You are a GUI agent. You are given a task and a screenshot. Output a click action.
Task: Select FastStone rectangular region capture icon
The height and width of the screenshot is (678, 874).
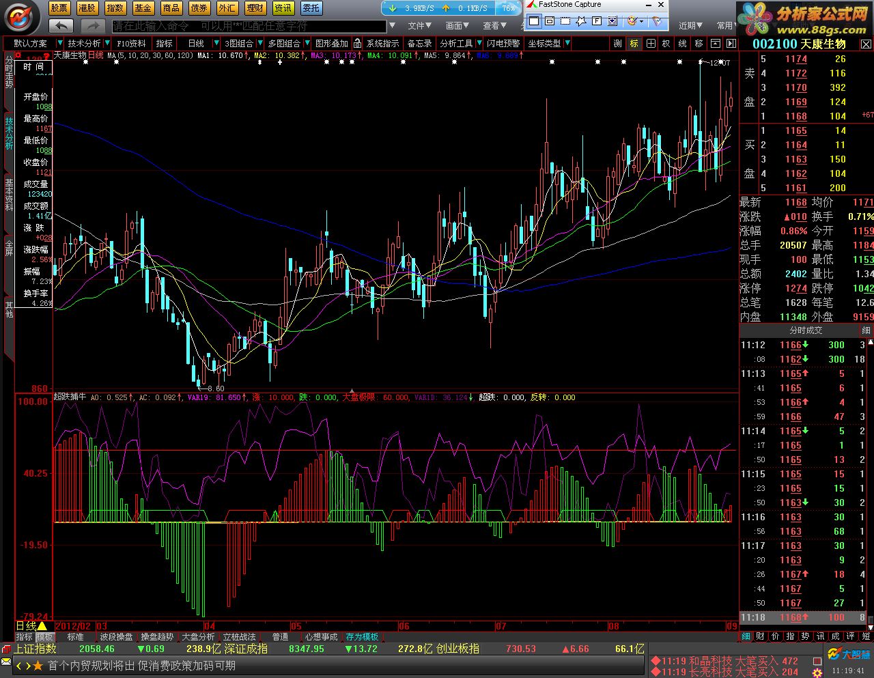[x=565, y=21]
